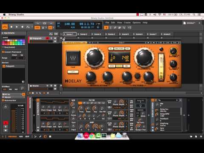Click the tempo field showing 148.00
The image size is (204, 153).
pyautogui.click(x=69, y=24)
